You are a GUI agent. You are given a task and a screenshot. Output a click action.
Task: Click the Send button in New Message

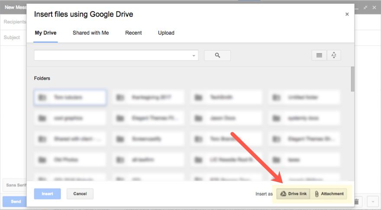(x=15, y=201)
